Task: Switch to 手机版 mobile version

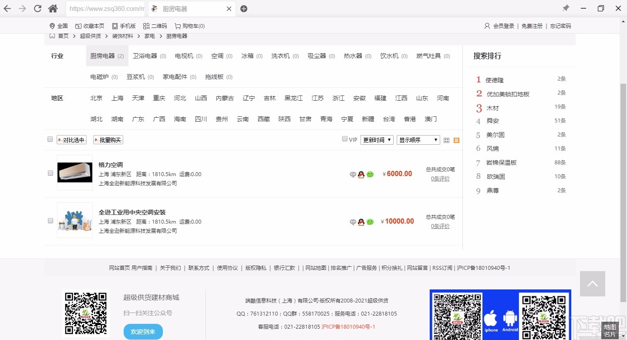Action: click(x=124, y=26)
